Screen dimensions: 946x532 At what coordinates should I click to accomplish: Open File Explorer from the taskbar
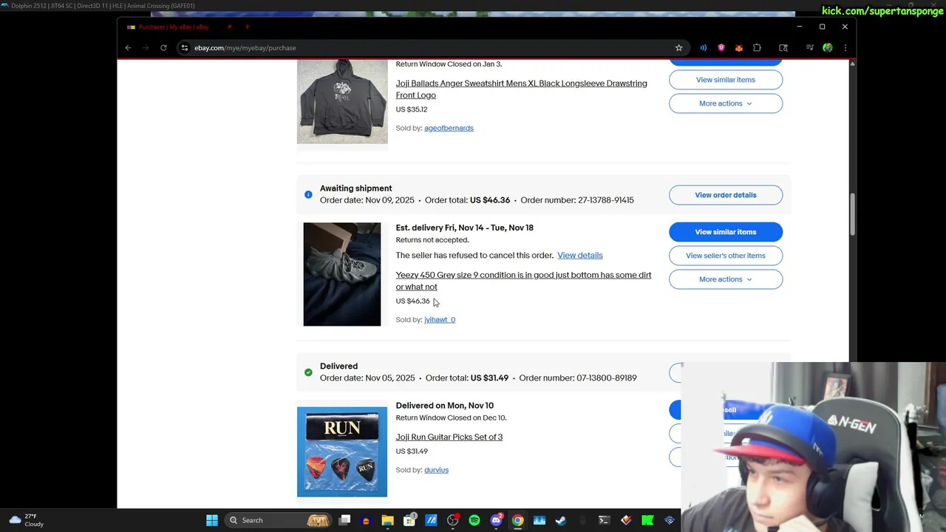coord(387,520)
